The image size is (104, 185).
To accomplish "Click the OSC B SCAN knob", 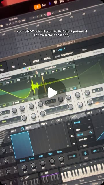I will pos(40,104).
